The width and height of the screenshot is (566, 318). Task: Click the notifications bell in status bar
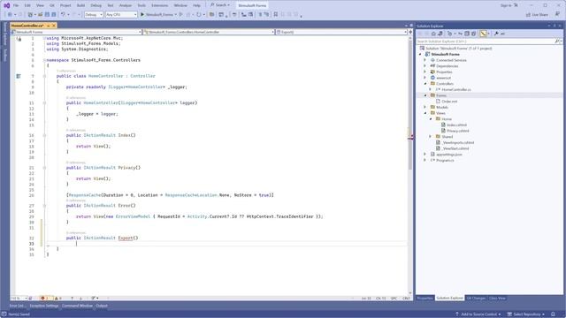click(553, 314)
